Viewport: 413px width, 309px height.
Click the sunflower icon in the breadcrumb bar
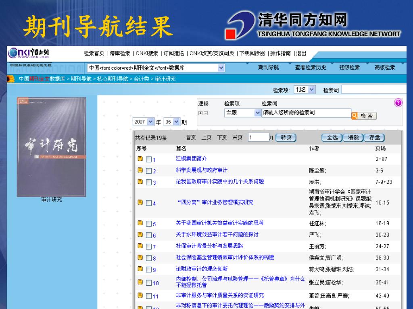point(10,78)
